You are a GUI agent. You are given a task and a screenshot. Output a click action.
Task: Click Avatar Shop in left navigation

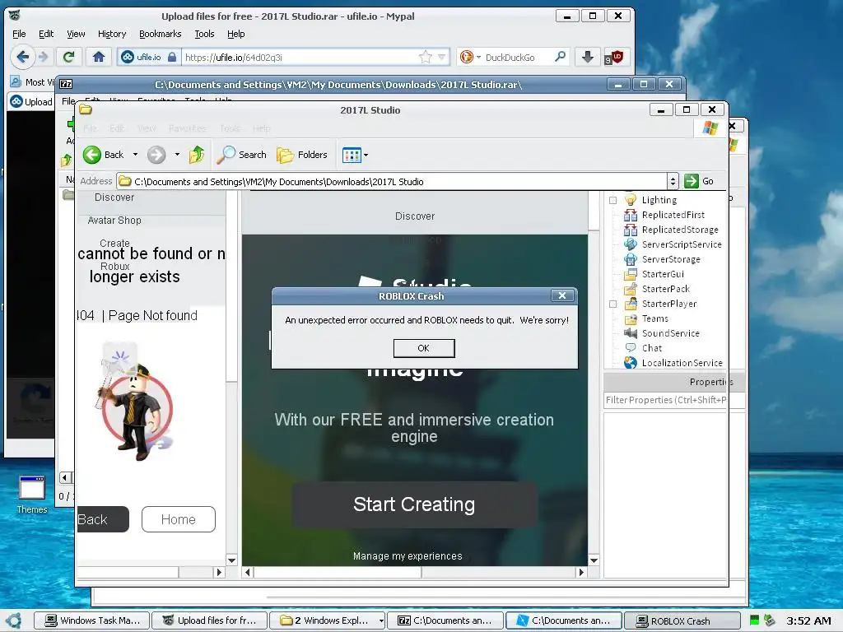tap(114, 221)
